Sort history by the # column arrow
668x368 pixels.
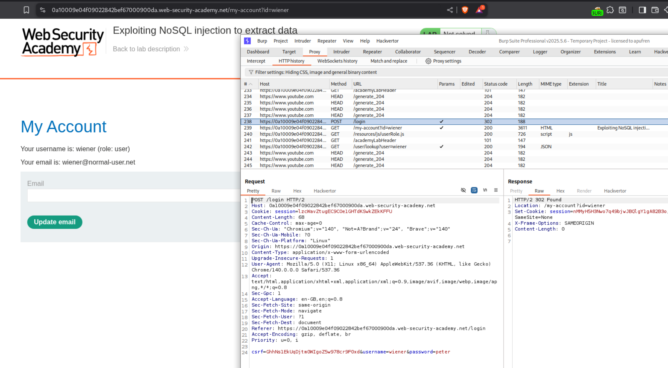pos(251,84)
